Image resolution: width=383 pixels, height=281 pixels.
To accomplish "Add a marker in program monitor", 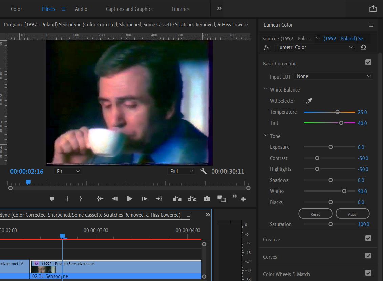I will [52, 199].
